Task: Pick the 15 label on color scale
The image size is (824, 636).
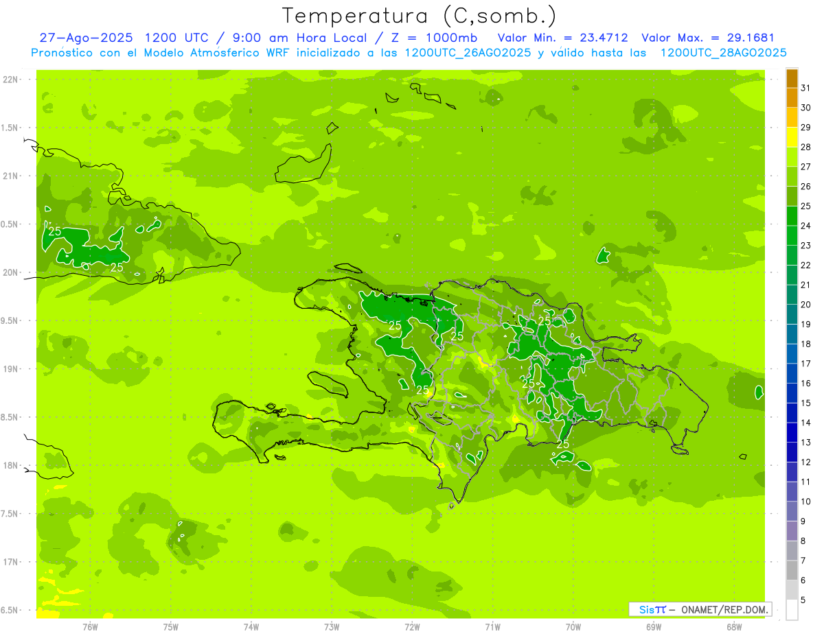Action: point(806,403)
